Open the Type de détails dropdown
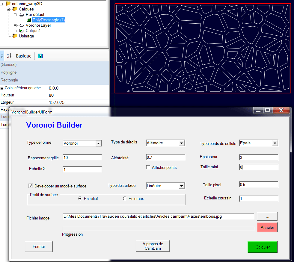 [182, 143]
